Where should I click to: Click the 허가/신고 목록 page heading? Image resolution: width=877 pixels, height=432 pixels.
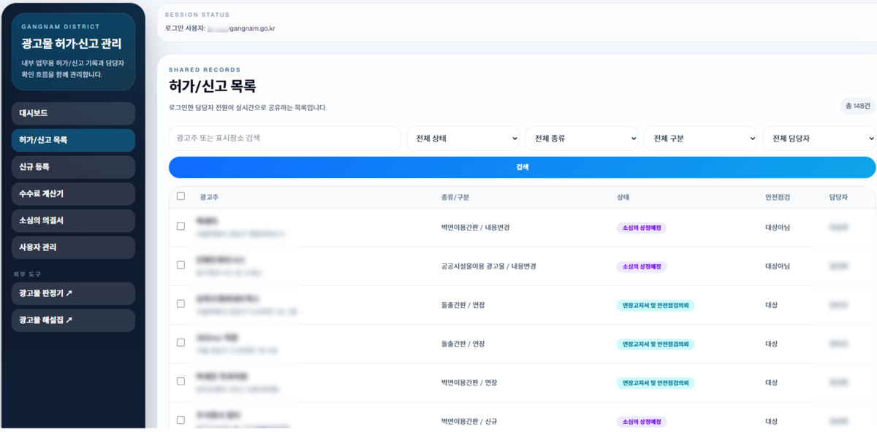pos(212,87)
